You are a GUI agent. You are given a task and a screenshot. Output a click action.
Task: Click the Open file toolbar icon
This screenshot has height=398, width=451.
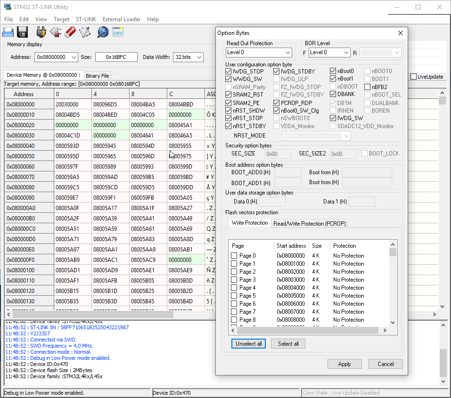8,32
